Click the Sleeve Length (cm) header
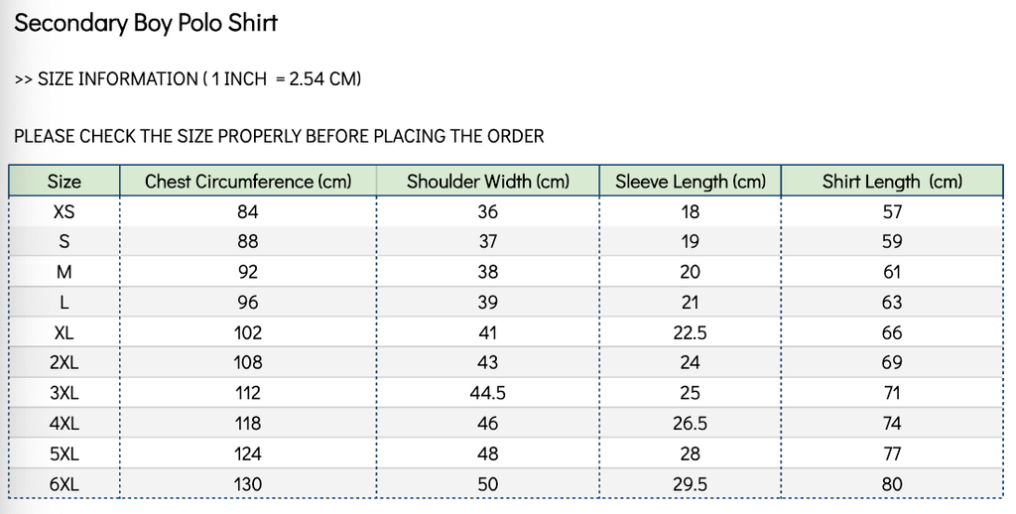The height and width of the screenshot is (514, 1016). coord(691,182)
